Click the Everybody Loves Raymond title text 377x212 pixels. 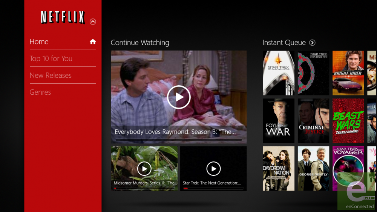coord(175,132)
